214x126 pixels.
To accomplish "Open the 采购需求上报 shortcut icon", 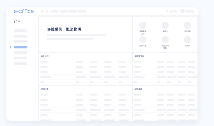I will click(x=143, y=25).
